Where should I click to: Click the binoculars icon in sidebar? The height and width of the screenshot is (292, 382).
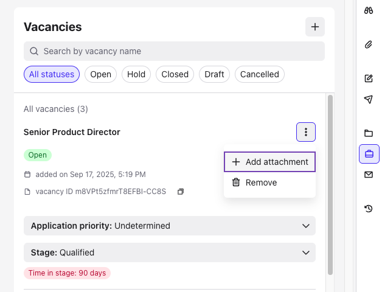pos(368,10)
